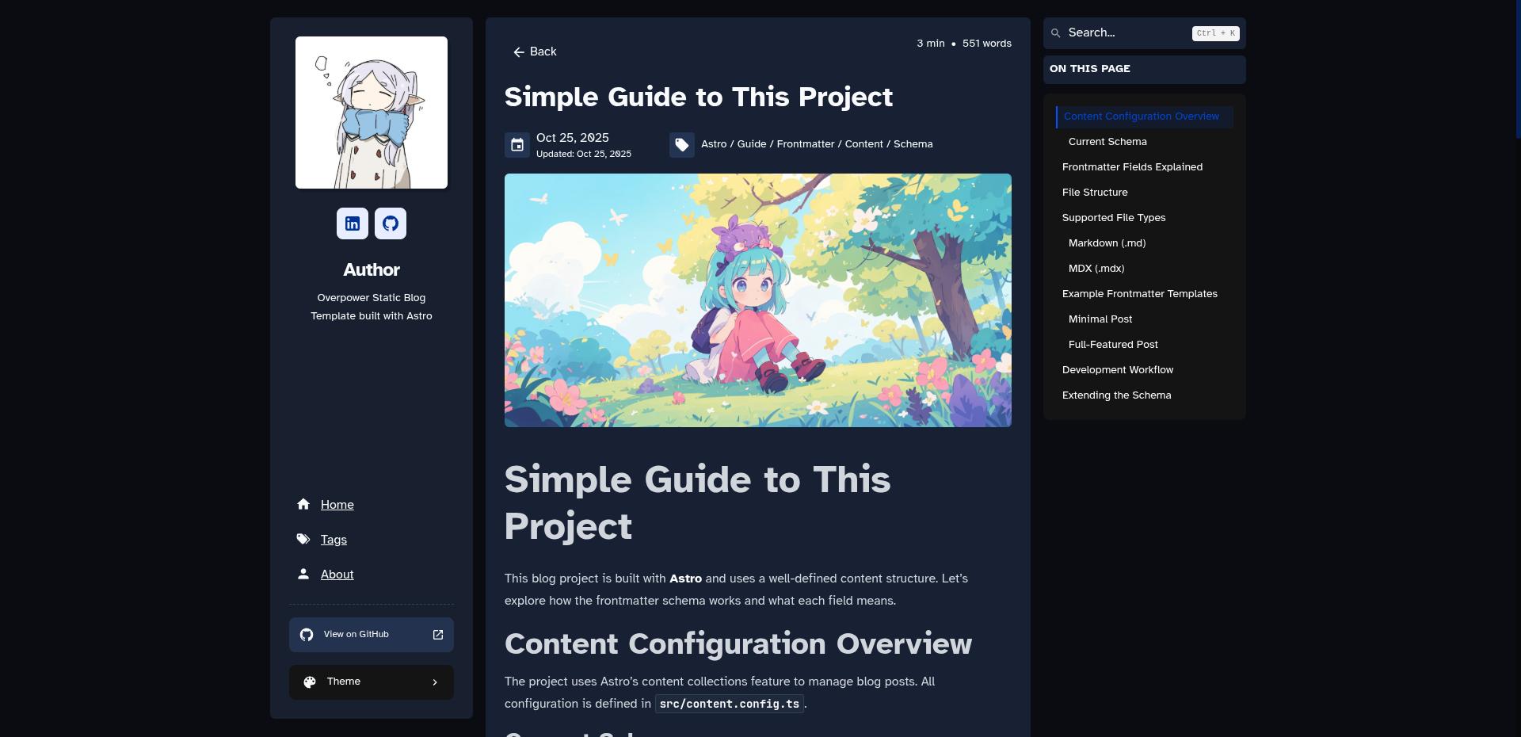Focus the Search input field
Viewport: 1521px width, 737px height.
[x=1125, y=33]
